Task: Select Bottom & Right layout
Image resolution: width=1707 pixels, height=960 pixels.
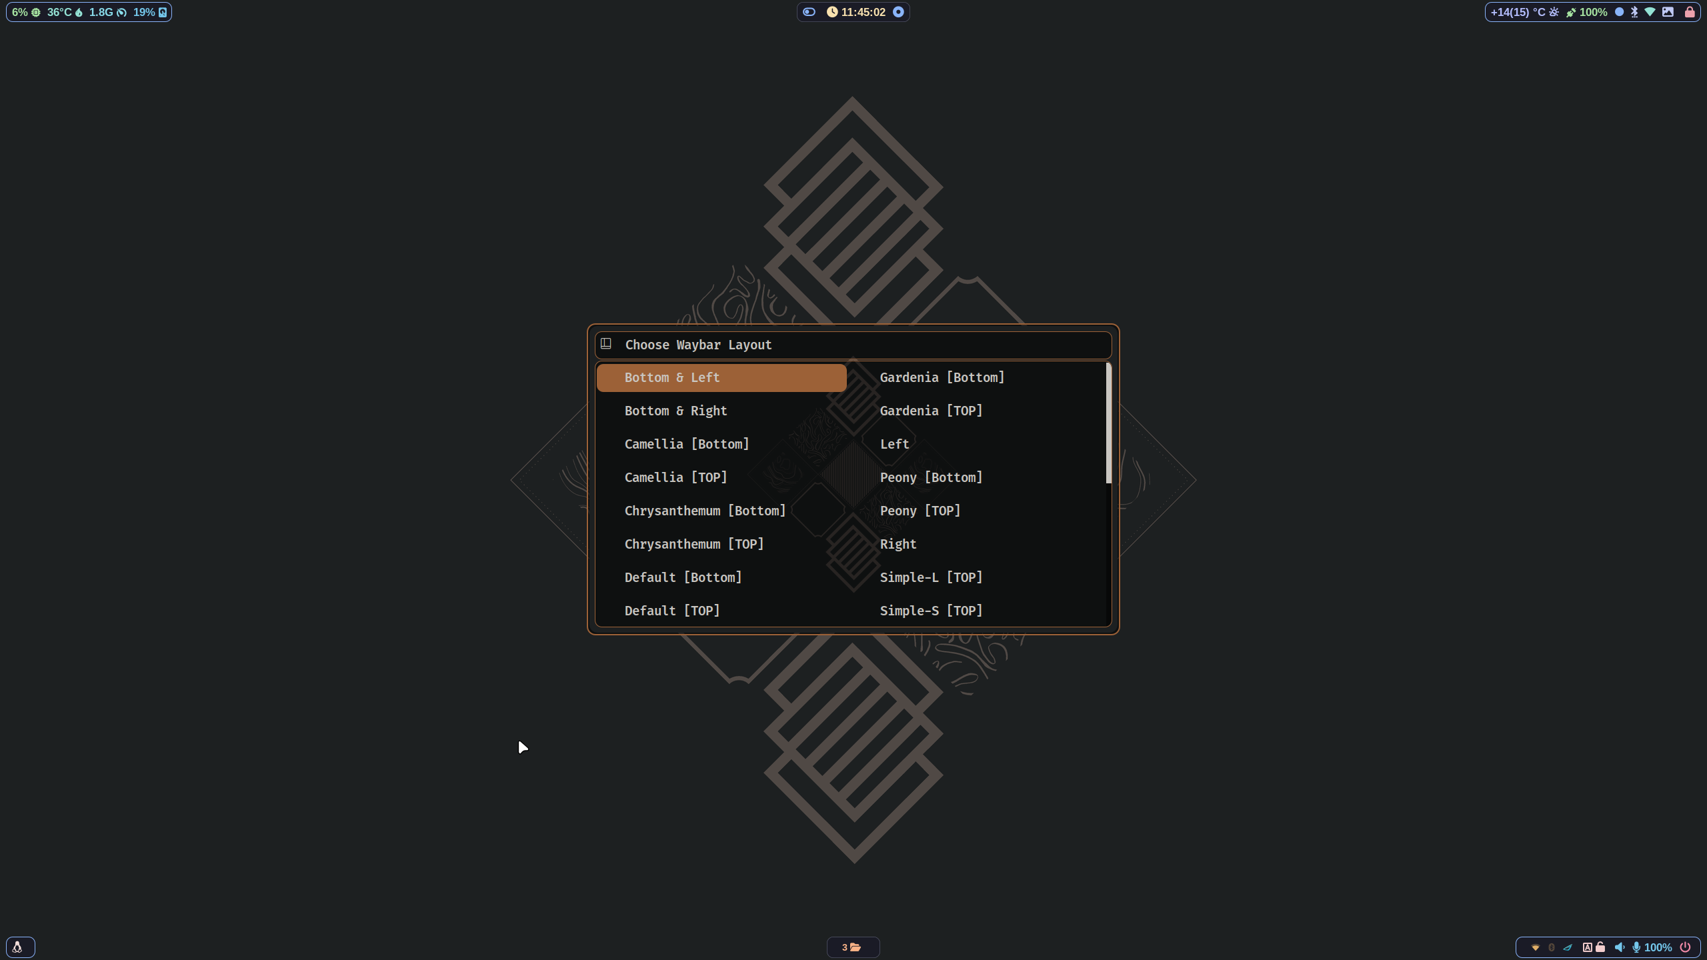Action: point(675,411)
